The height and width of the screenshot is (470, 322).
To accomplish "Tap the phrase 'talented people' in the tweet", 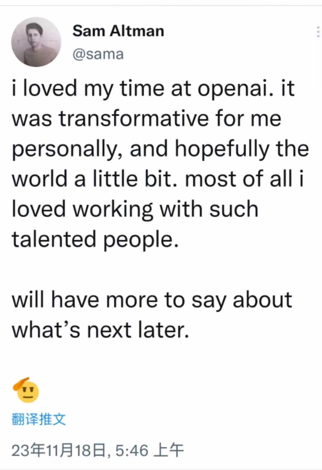I will tap(95, 239).
